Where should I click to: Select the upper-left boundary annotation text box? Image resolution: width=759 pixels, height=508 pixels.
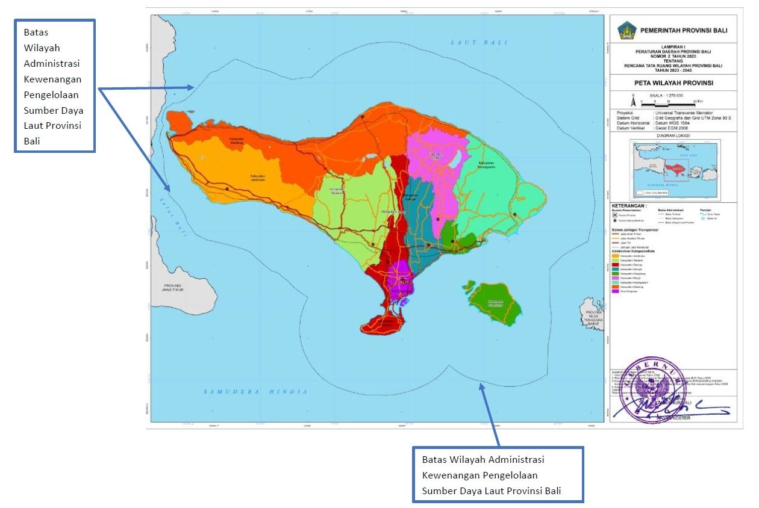pyautogui.click(x=54, y=85)
